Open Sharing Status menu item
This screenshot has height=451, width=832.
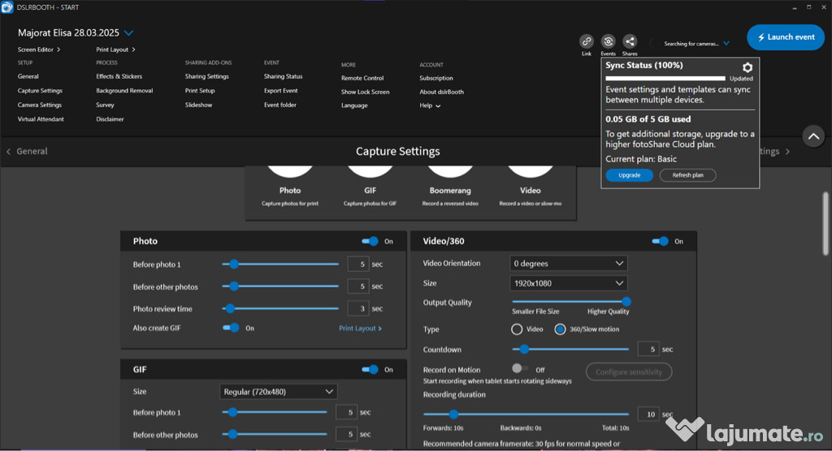pos(284,76)
